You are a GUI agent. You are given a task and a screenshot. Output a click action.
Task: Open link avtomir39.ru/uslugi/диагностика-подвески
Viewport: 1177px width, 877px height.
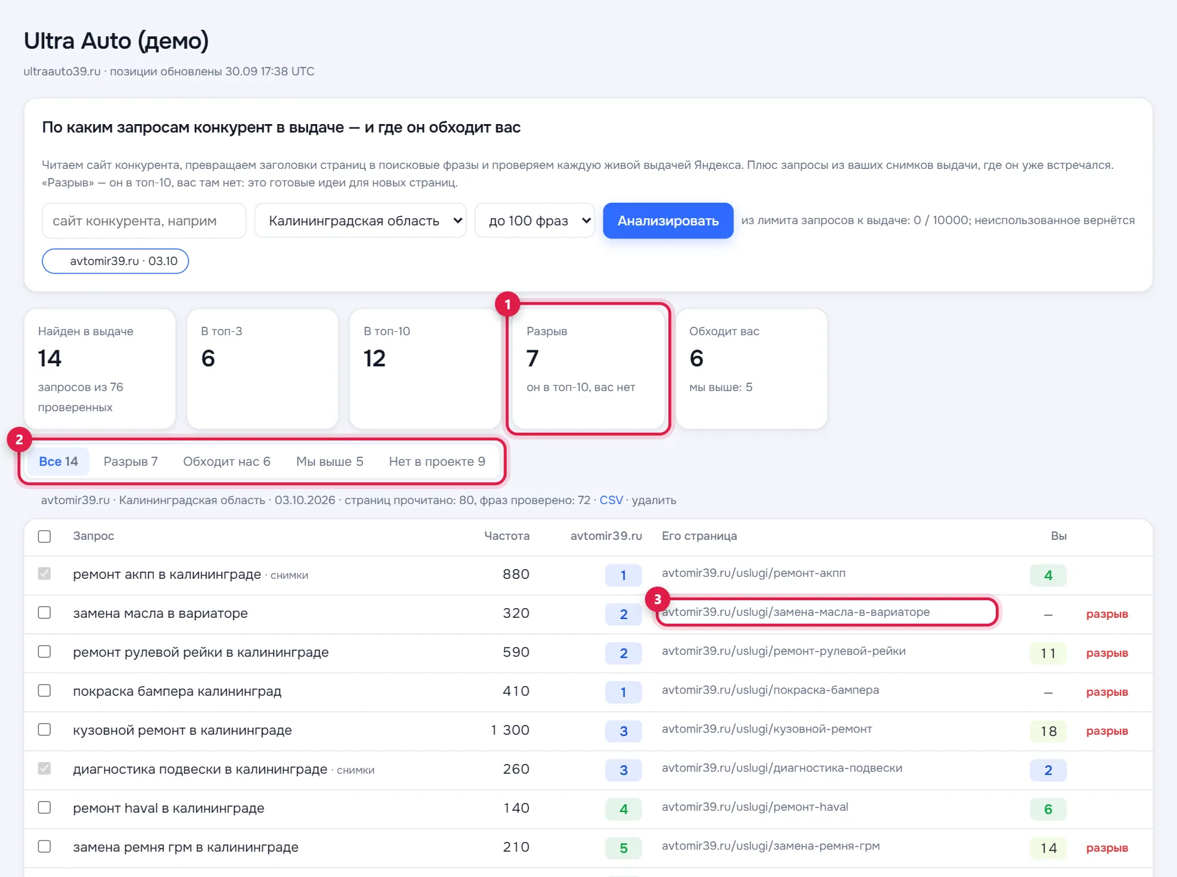(782, 768)
